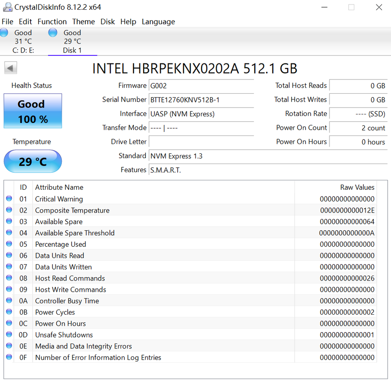
Task: Click the 29 °C temperature button
Action: 33,161
